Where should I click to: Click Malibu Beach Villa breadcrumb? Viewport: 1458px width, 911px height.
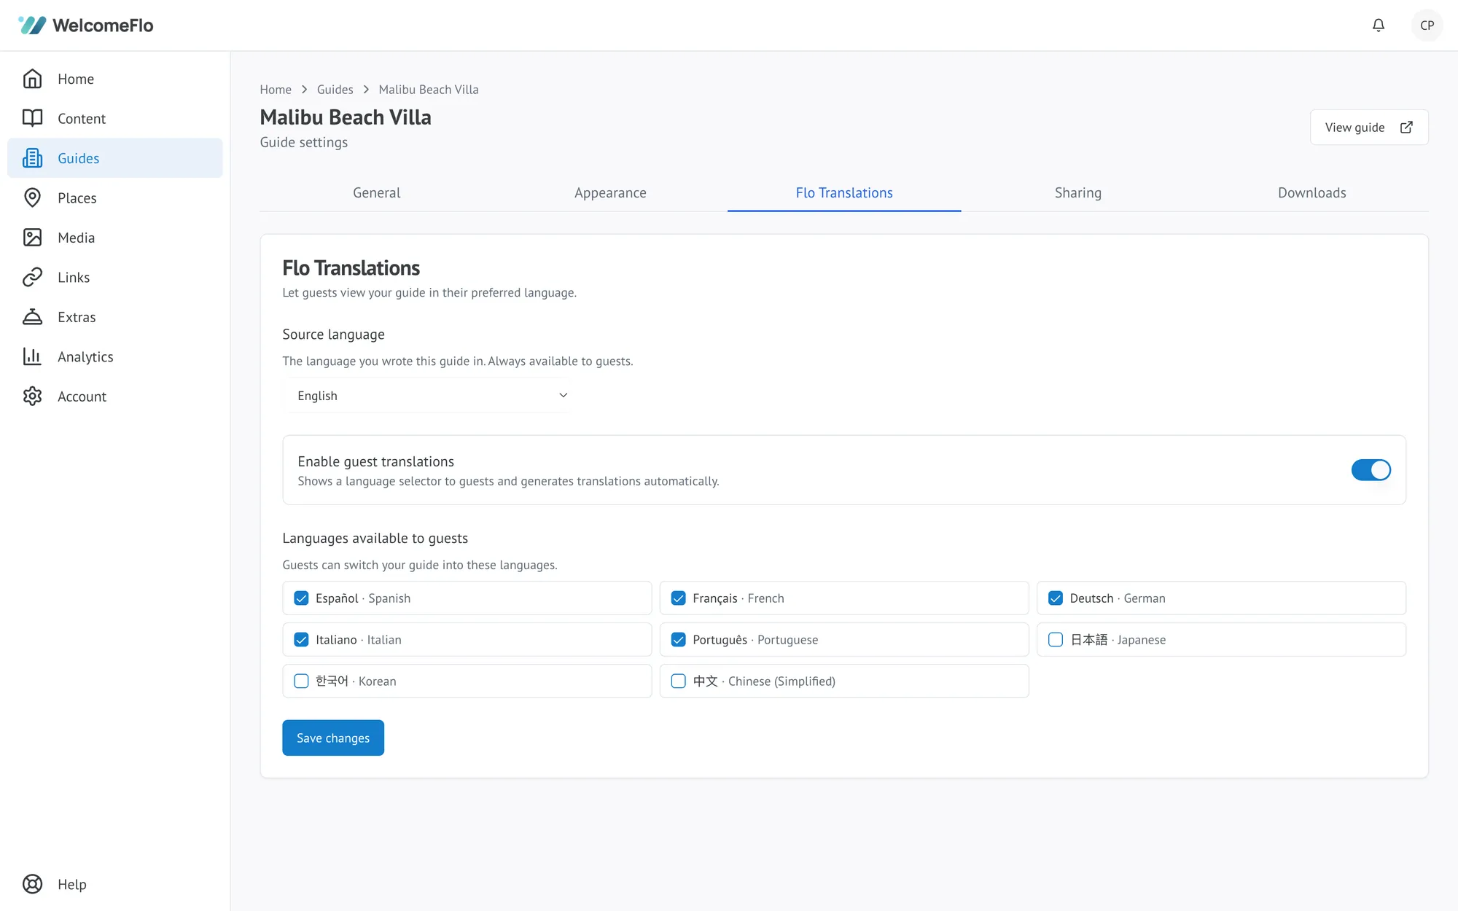[429, 90]
